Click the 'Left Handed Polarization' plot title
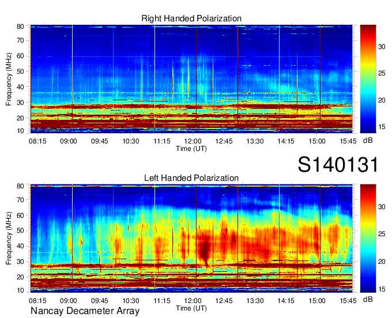This screenshot has width=392, height=318. click(x=191, y=178)
